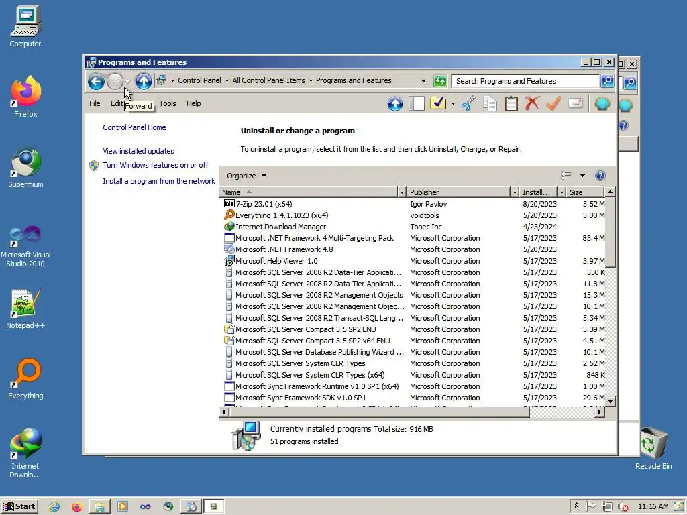Click the muted volume icon in the system tray
The height and width of the screenshot is (515, 687).
click(623, 507)
